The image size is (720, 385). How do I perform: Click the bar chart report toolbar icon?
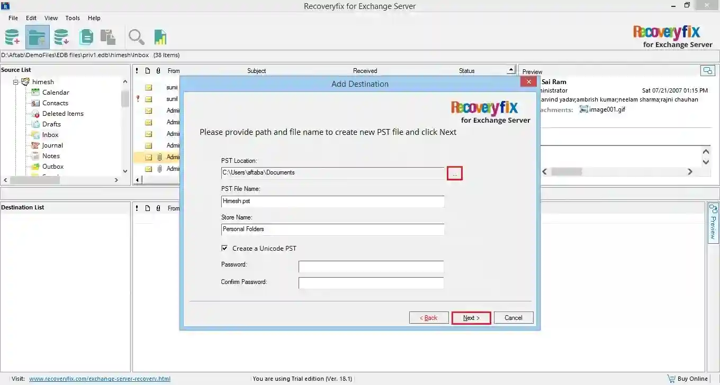(160, 38)
